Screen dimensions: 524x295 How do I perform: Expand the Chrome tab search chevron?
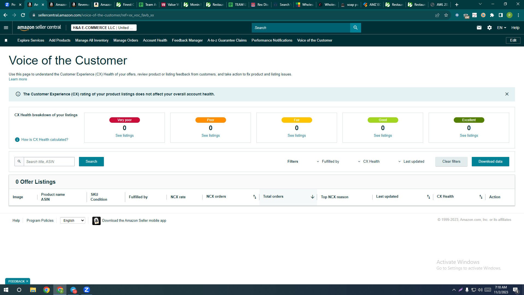[480, 4]
